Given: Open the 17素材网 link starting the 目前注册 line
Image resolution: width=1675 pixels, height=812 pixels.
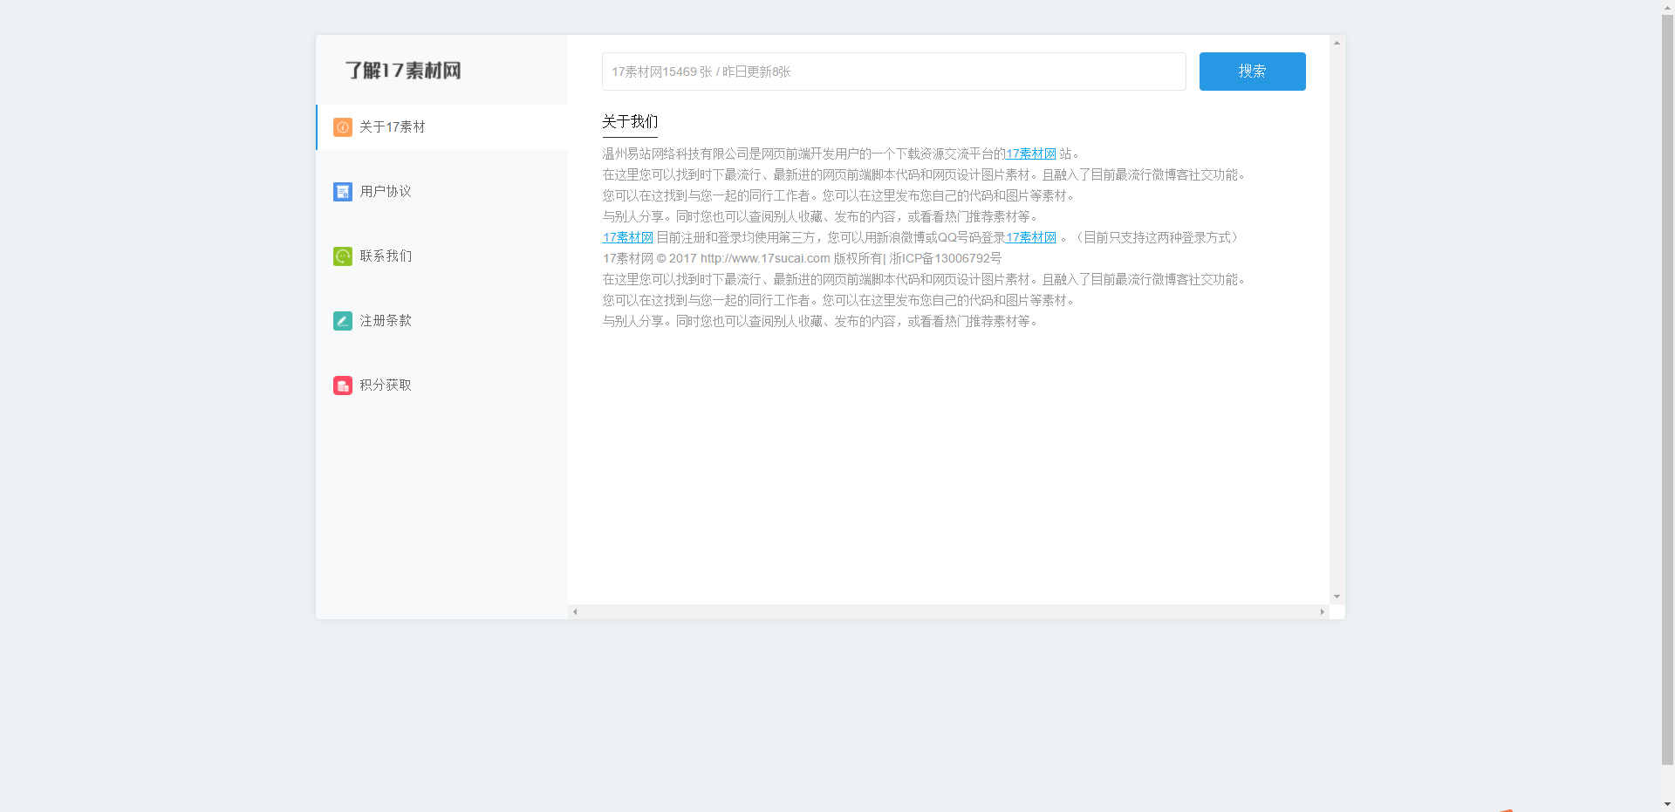Looking at the screenshot, I should (x=628, y=237).
